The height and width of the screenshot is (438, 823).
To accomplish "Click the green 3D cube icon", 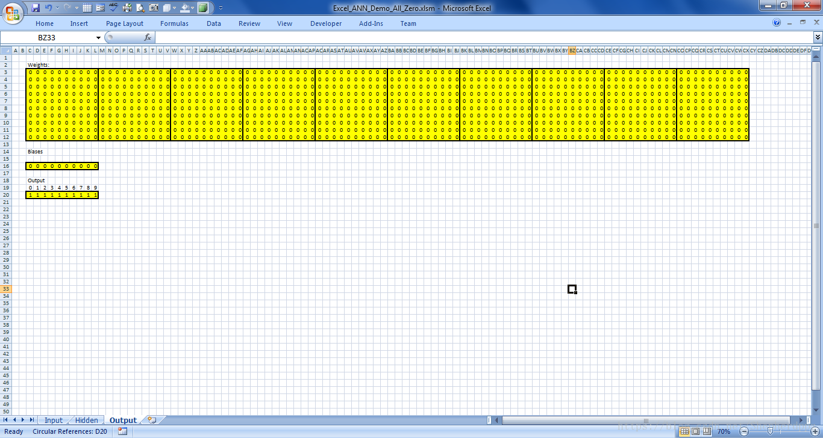I will (203, 8).
